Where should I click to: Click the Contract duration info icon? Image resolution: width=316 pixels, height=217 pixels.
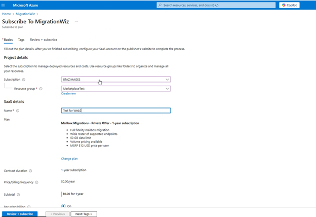(x=30, y=171)
